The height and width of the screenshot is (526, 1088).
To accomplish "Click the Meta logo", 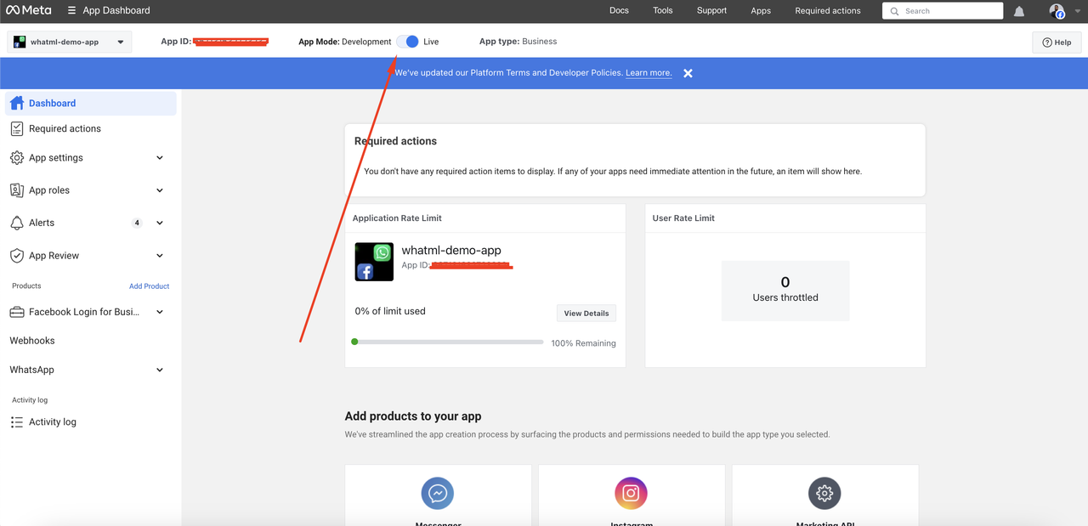I will tap(28, 10).
